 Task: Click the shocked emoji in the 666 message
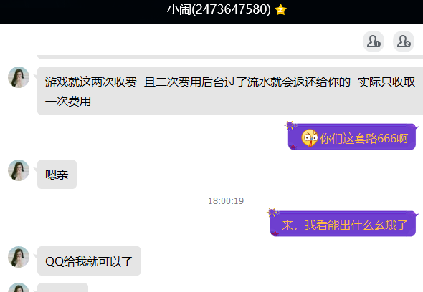[x=310, y=138]
